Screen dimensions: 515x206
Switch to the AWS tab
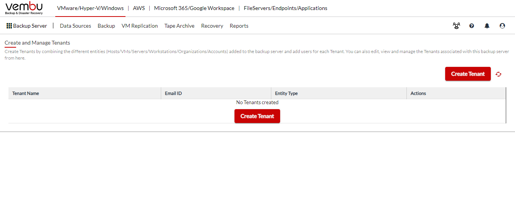point(139,8)
